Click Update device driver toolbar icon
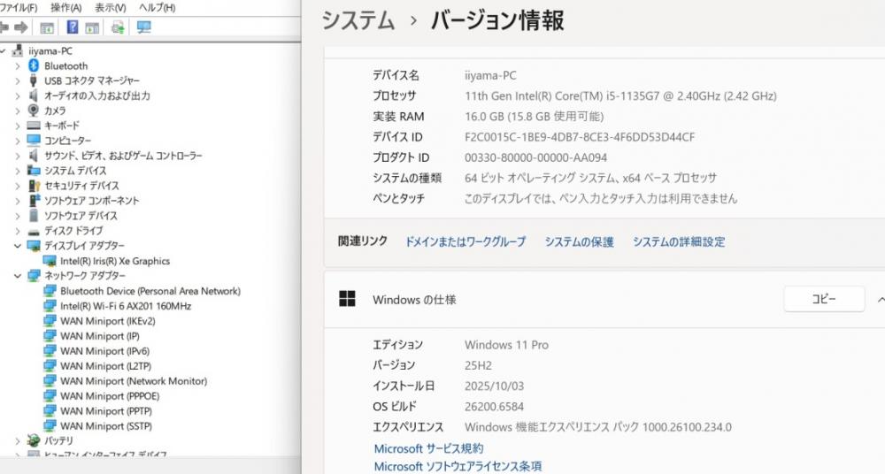Image resolution: width=885 pixels, height=474 pixels. point(117,27)
